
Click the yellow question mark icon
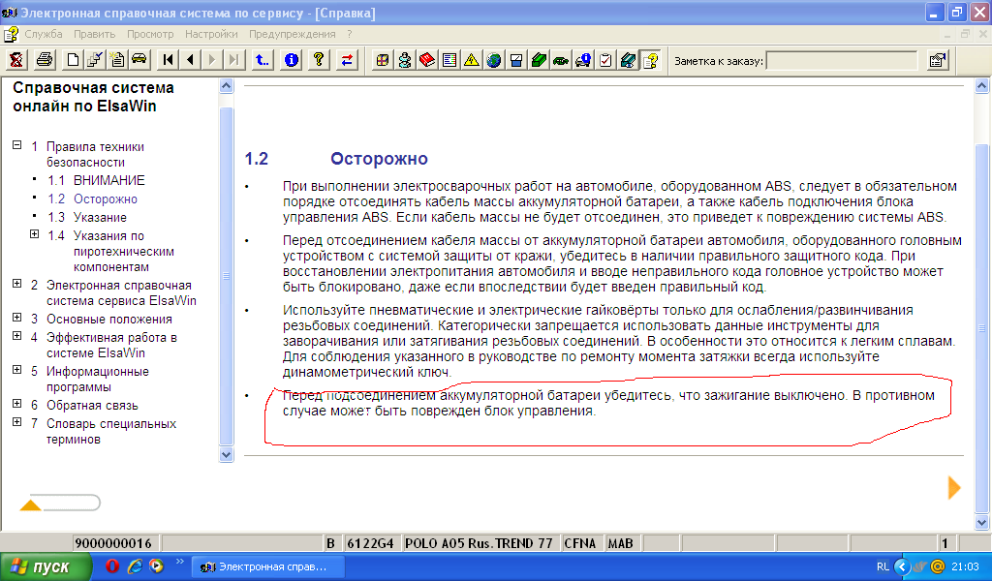(x=318, y=60)
